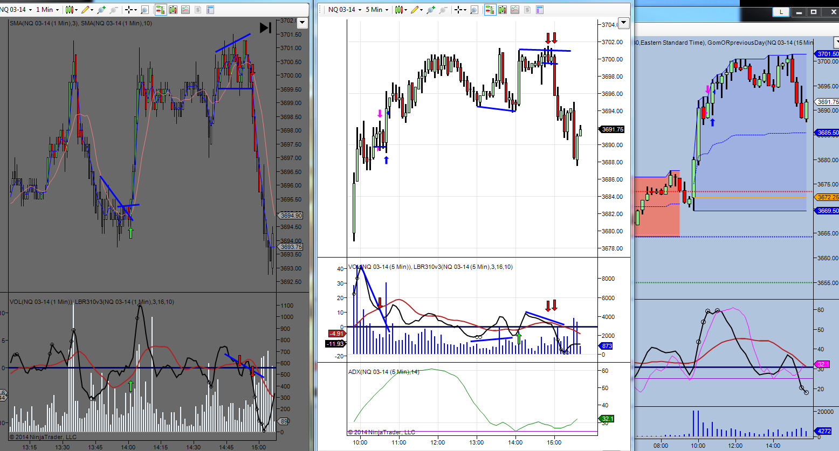Click the -11.93 indicator value marker
This screenshot has width=839, height=451.
pyautogui.click(x=335, y=344)
